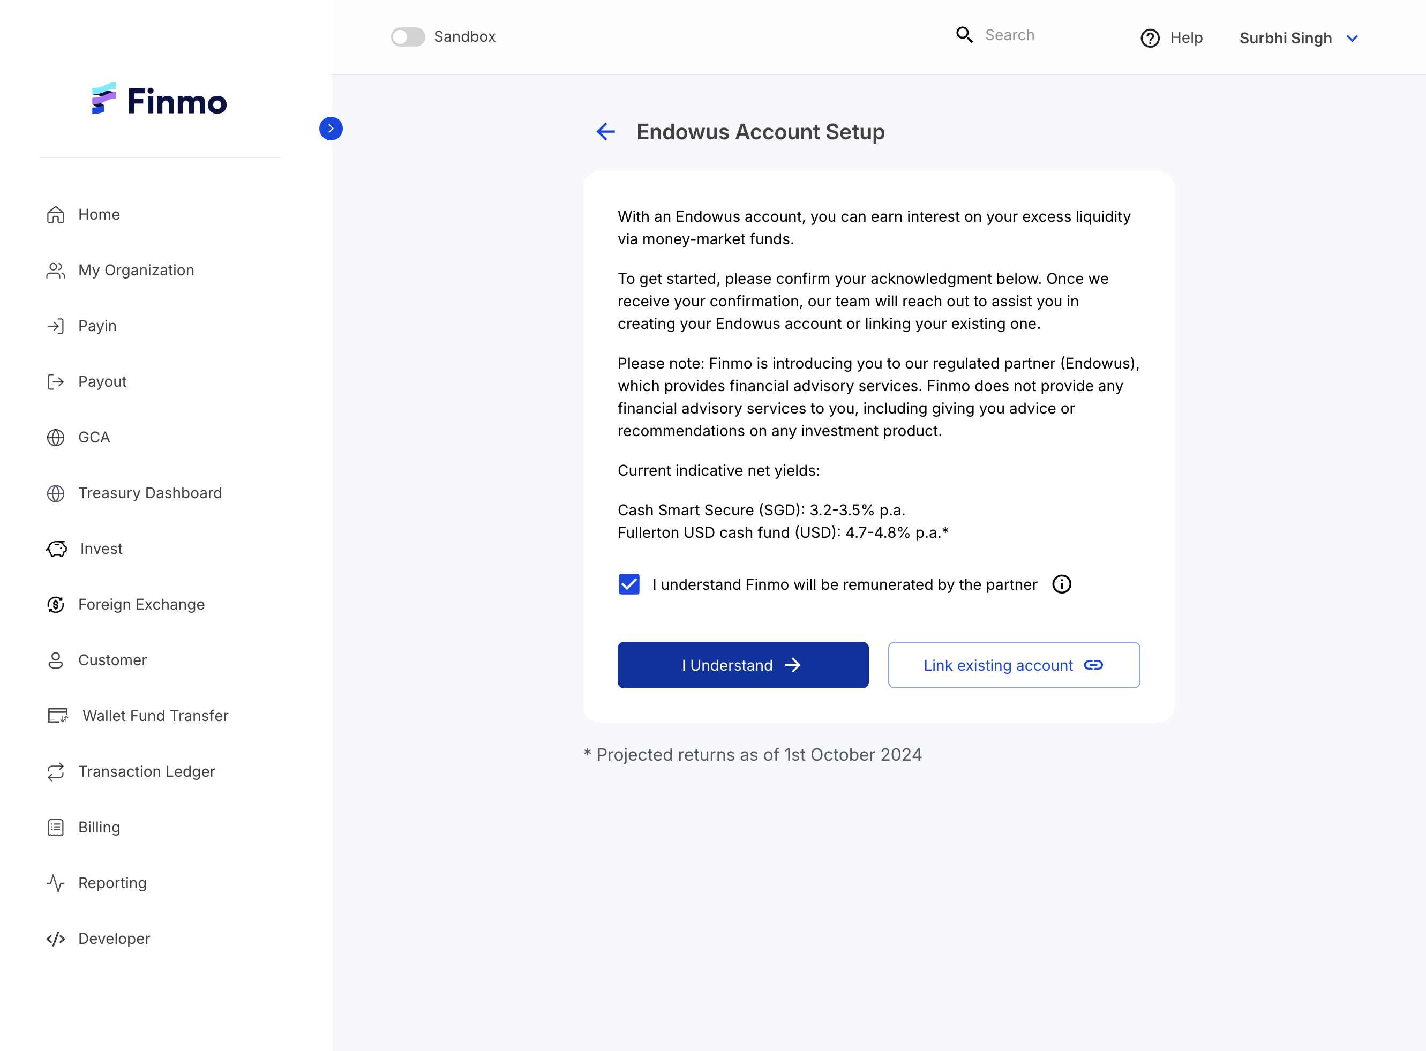Click the Cash Smart Secure yield line

tap(761, 510)
